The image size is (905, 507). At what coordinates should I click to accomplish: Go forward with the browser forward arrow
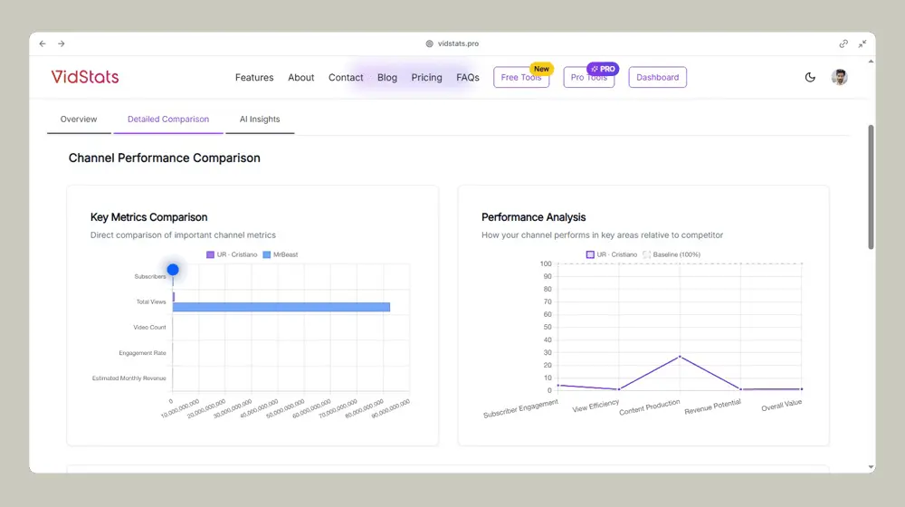point(62,43)
